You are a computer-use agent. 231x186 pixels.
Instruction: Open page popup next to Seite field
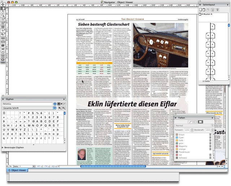pos(34,166)
